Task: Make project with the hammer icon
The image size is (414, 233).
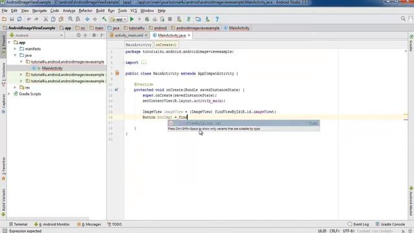Action: 104,19
